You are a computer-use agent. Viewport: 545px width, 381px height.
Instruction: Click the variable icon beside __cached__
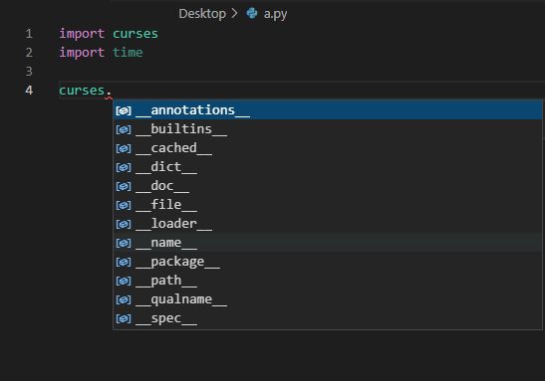(x=124, y=148)
